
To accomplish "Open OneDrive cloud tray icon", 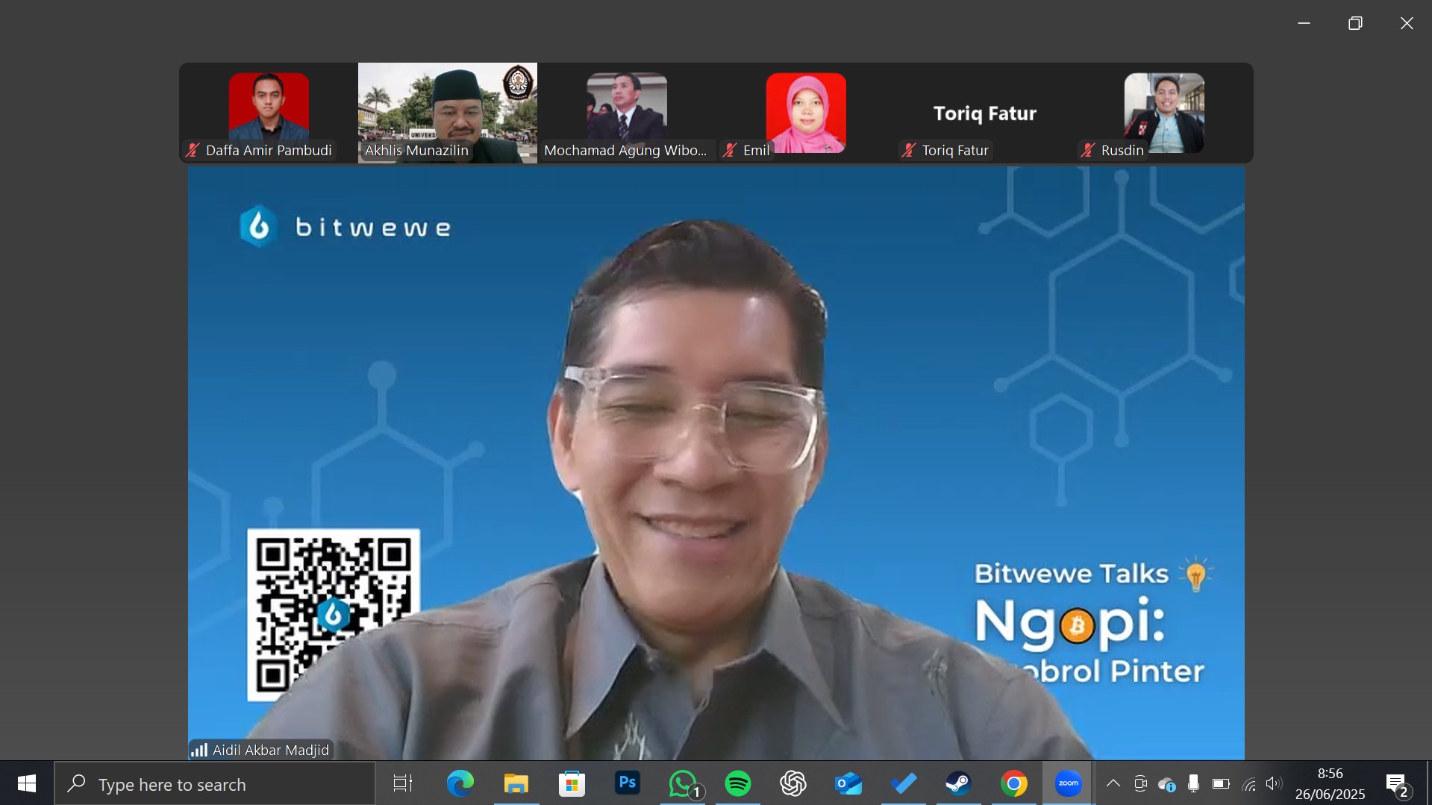I will point(1167,784).
